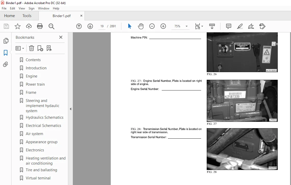Open the File menu
This screenshot has height=185, width=291.
click(4, 8)
